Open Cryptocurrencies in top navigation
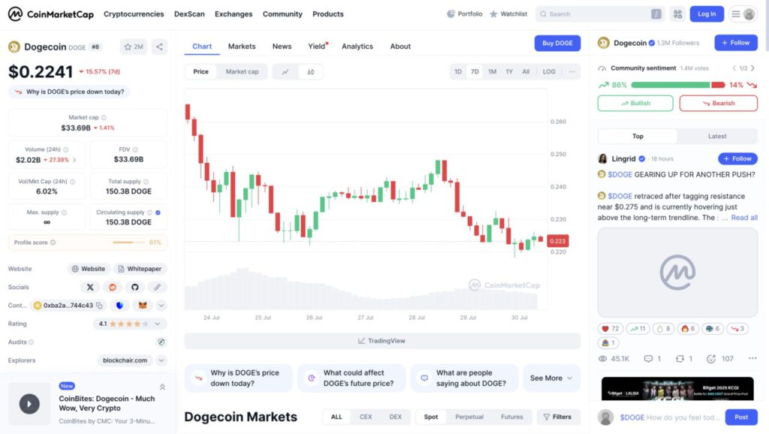 pos(134,14)
